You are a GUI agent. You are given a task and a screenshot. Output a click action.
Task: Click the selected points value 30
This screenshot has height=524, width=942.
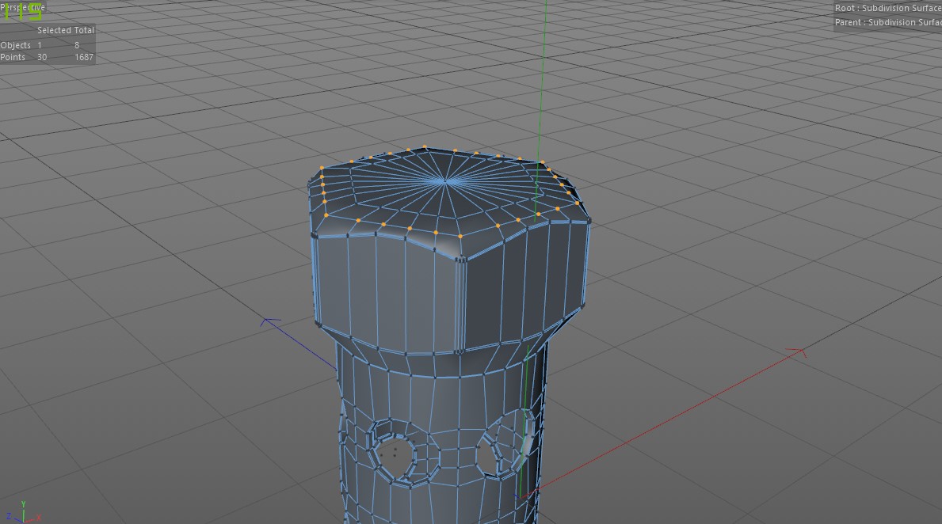click(x=42, y=57)
